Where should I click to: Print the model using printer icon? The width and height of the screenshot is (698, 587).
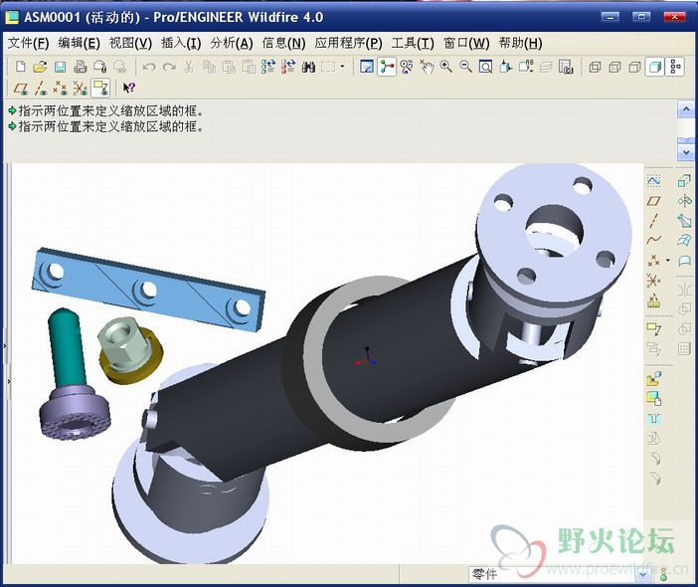click(80, 68)
